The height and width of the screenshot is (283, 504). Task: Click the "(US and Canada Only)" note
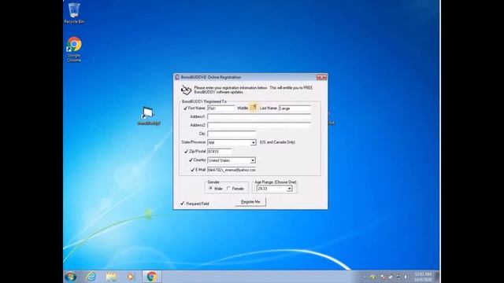pos(277,142)
